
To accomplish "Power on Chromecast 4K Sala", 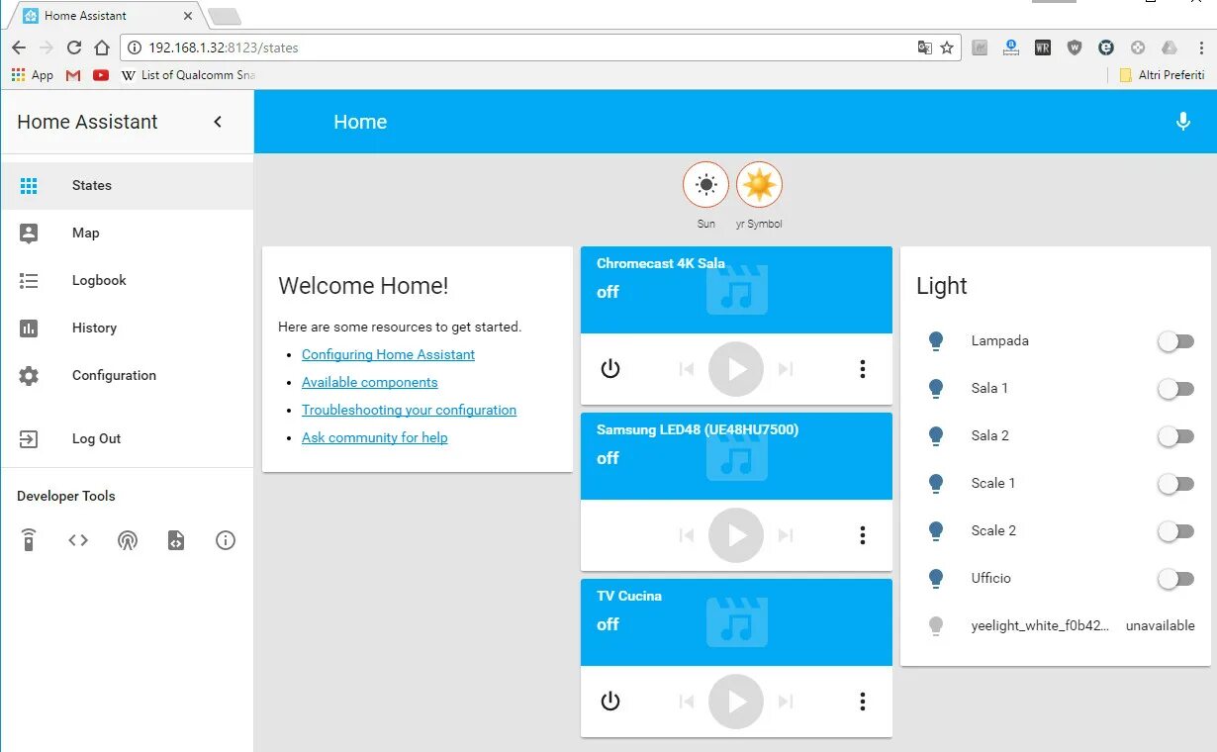I will point(610,369).
